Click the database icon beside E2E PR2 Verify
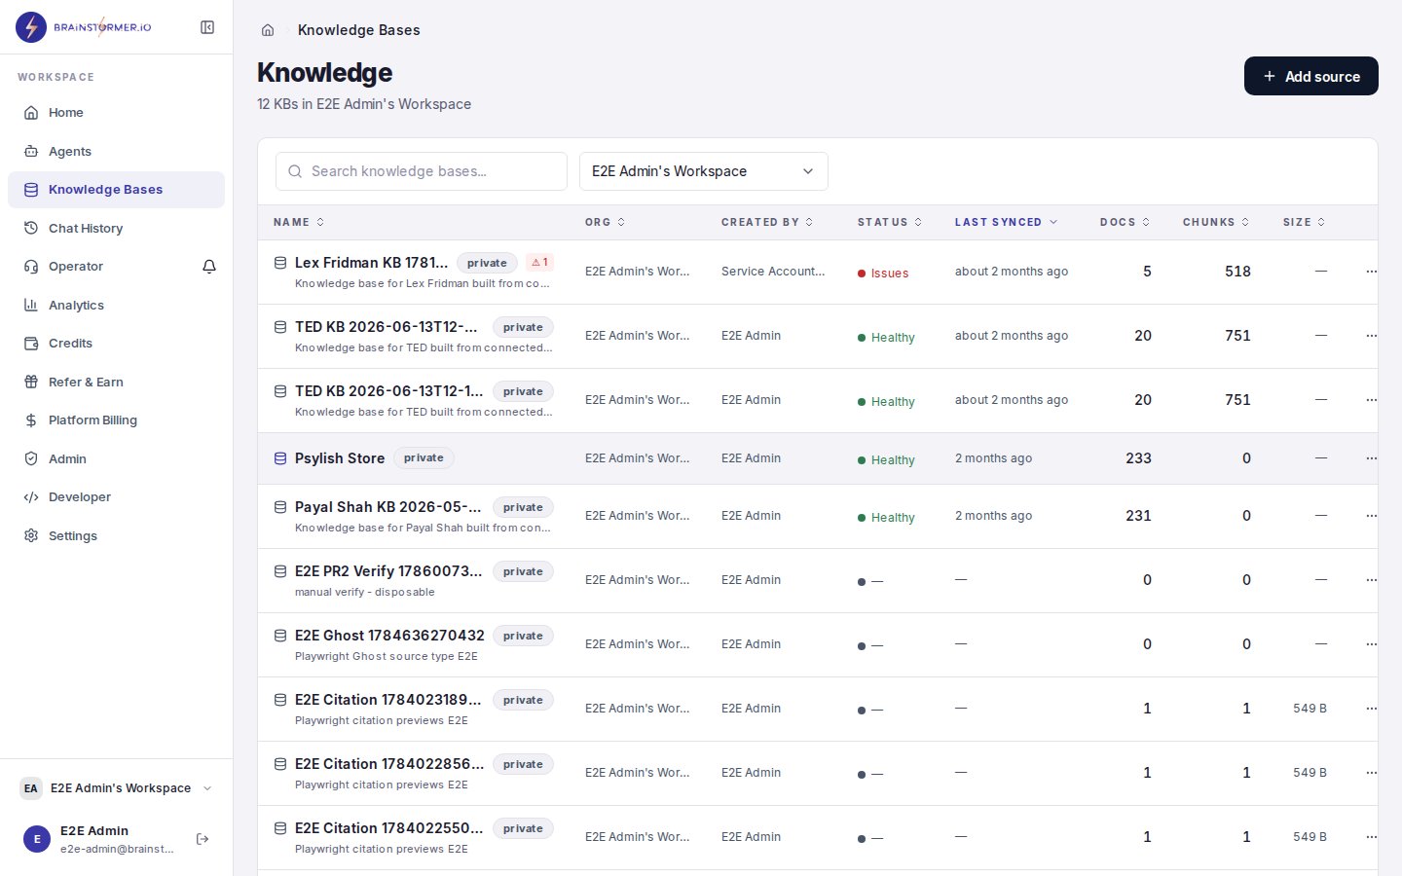Image resolution: width=1402 pixels, height=876 pixels. click(x=280, y=571)
